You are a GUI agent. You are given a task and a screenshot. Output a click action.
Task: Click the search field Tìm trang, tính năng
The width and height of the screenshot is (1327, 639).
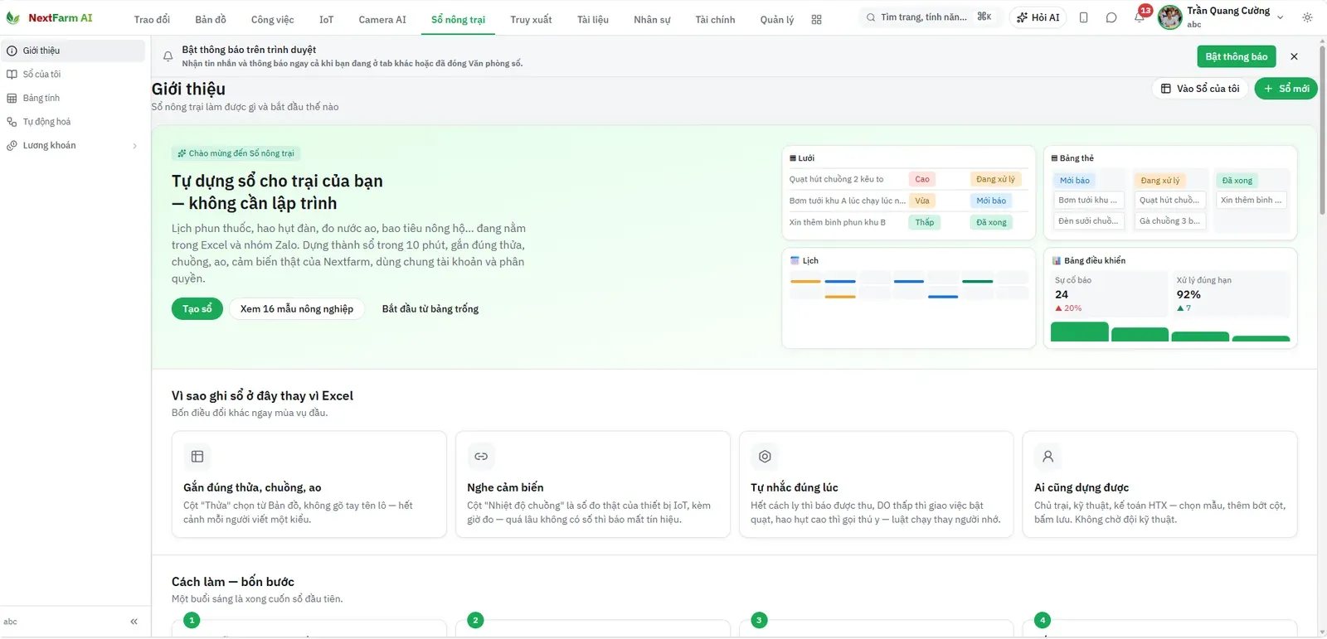coord(930,17)
